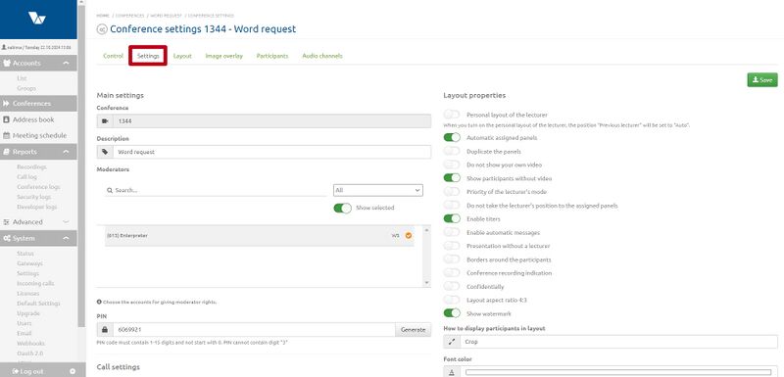Toggle the Show selected switch

[342, 208]
